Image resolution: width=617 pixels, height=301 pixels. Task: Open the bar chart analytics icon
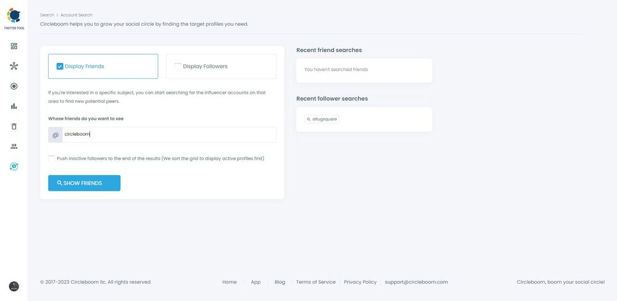pos(14,106)
